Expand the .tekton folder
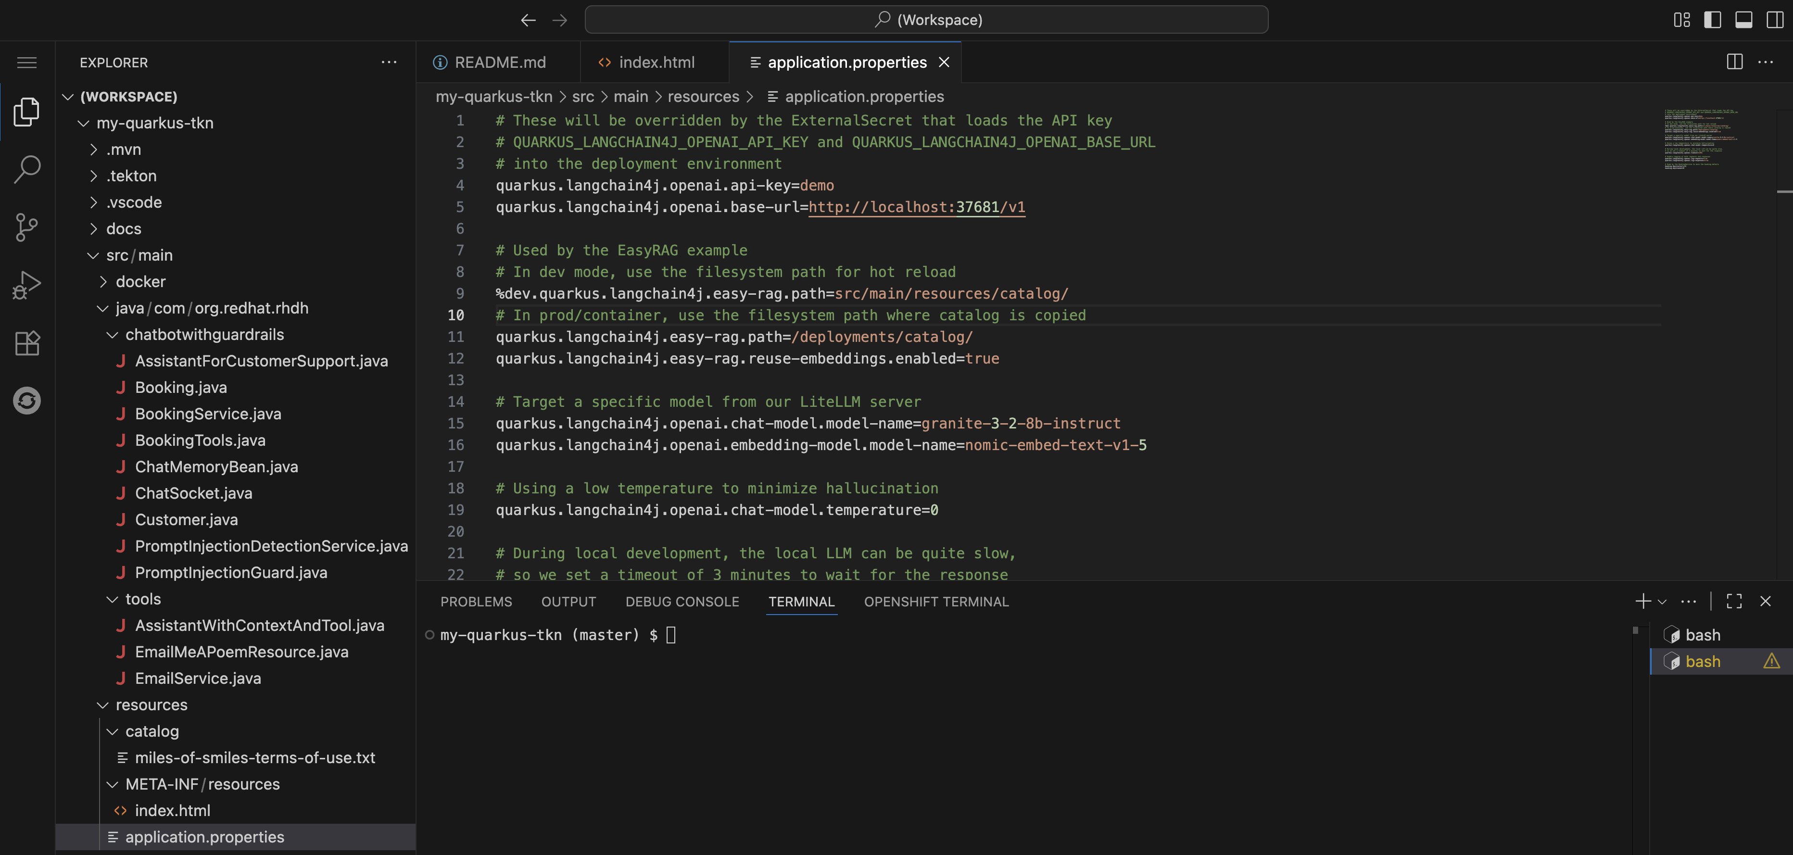This screenshot has height=855, width=1793. pyautogui.click(x=131, y=176)
